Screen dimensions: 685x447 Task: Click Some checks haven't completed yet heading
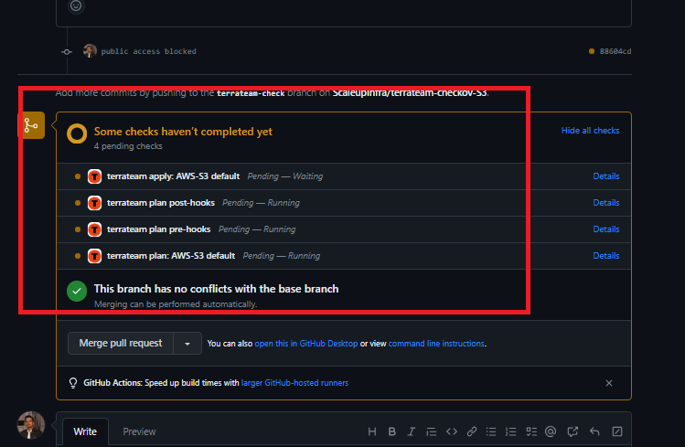click(x=183, y=132)
